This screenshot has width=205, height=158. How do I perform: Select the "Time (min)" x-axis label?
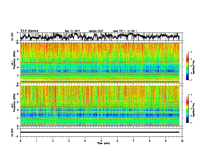pyautogui.click(x=104, y=143)
